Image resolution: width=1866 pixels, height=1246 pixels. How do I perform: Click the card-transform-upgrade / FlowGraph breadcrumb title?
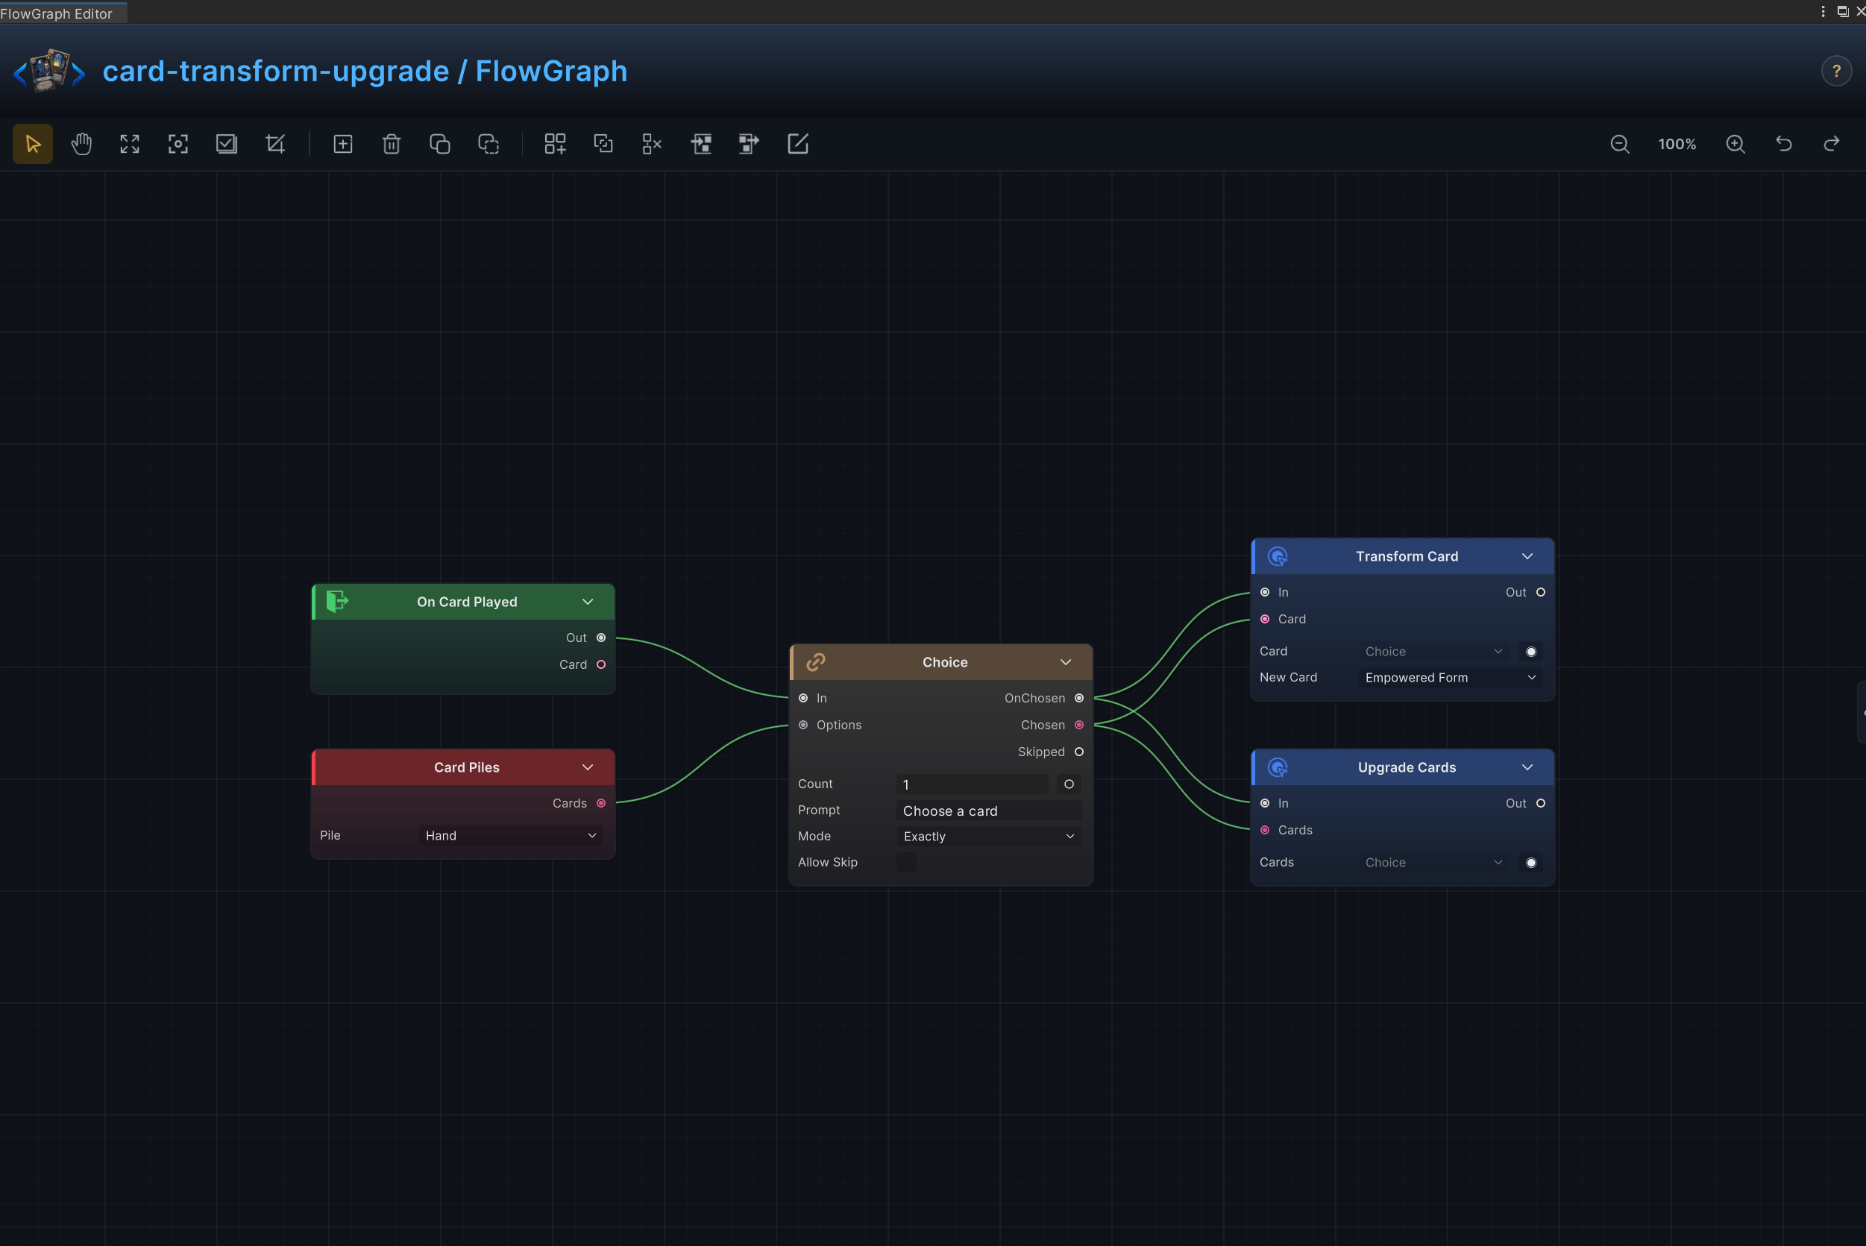coord(365,72)
